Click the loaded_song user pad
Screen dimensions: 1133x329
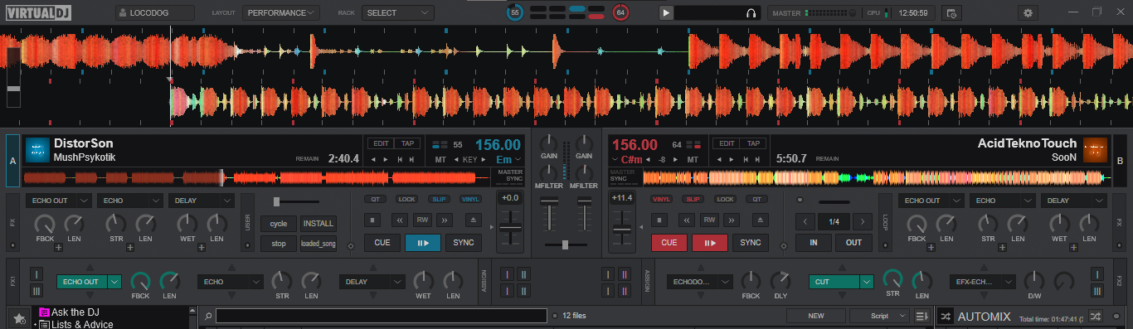click(x=319, y=244)
